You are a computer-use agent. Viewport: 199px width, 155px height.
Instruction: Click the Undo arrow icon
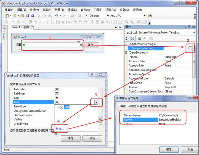click(56, 16)
